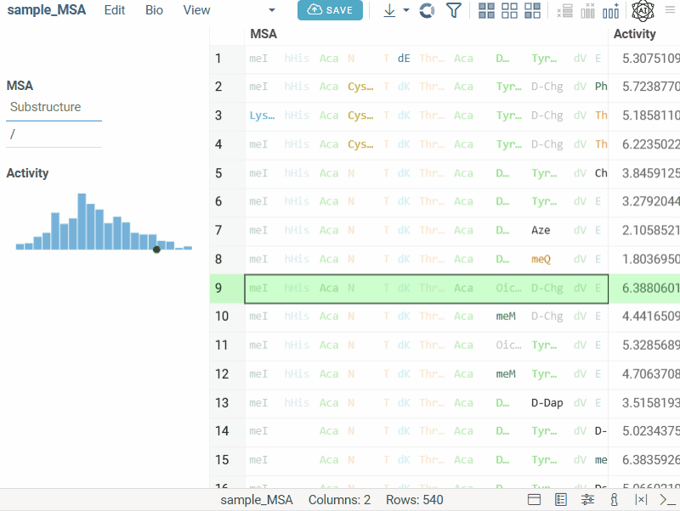Expand the top menu dropdown caret

coord(272,10)
